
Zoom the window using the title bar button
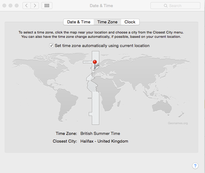tap(17, 6)
